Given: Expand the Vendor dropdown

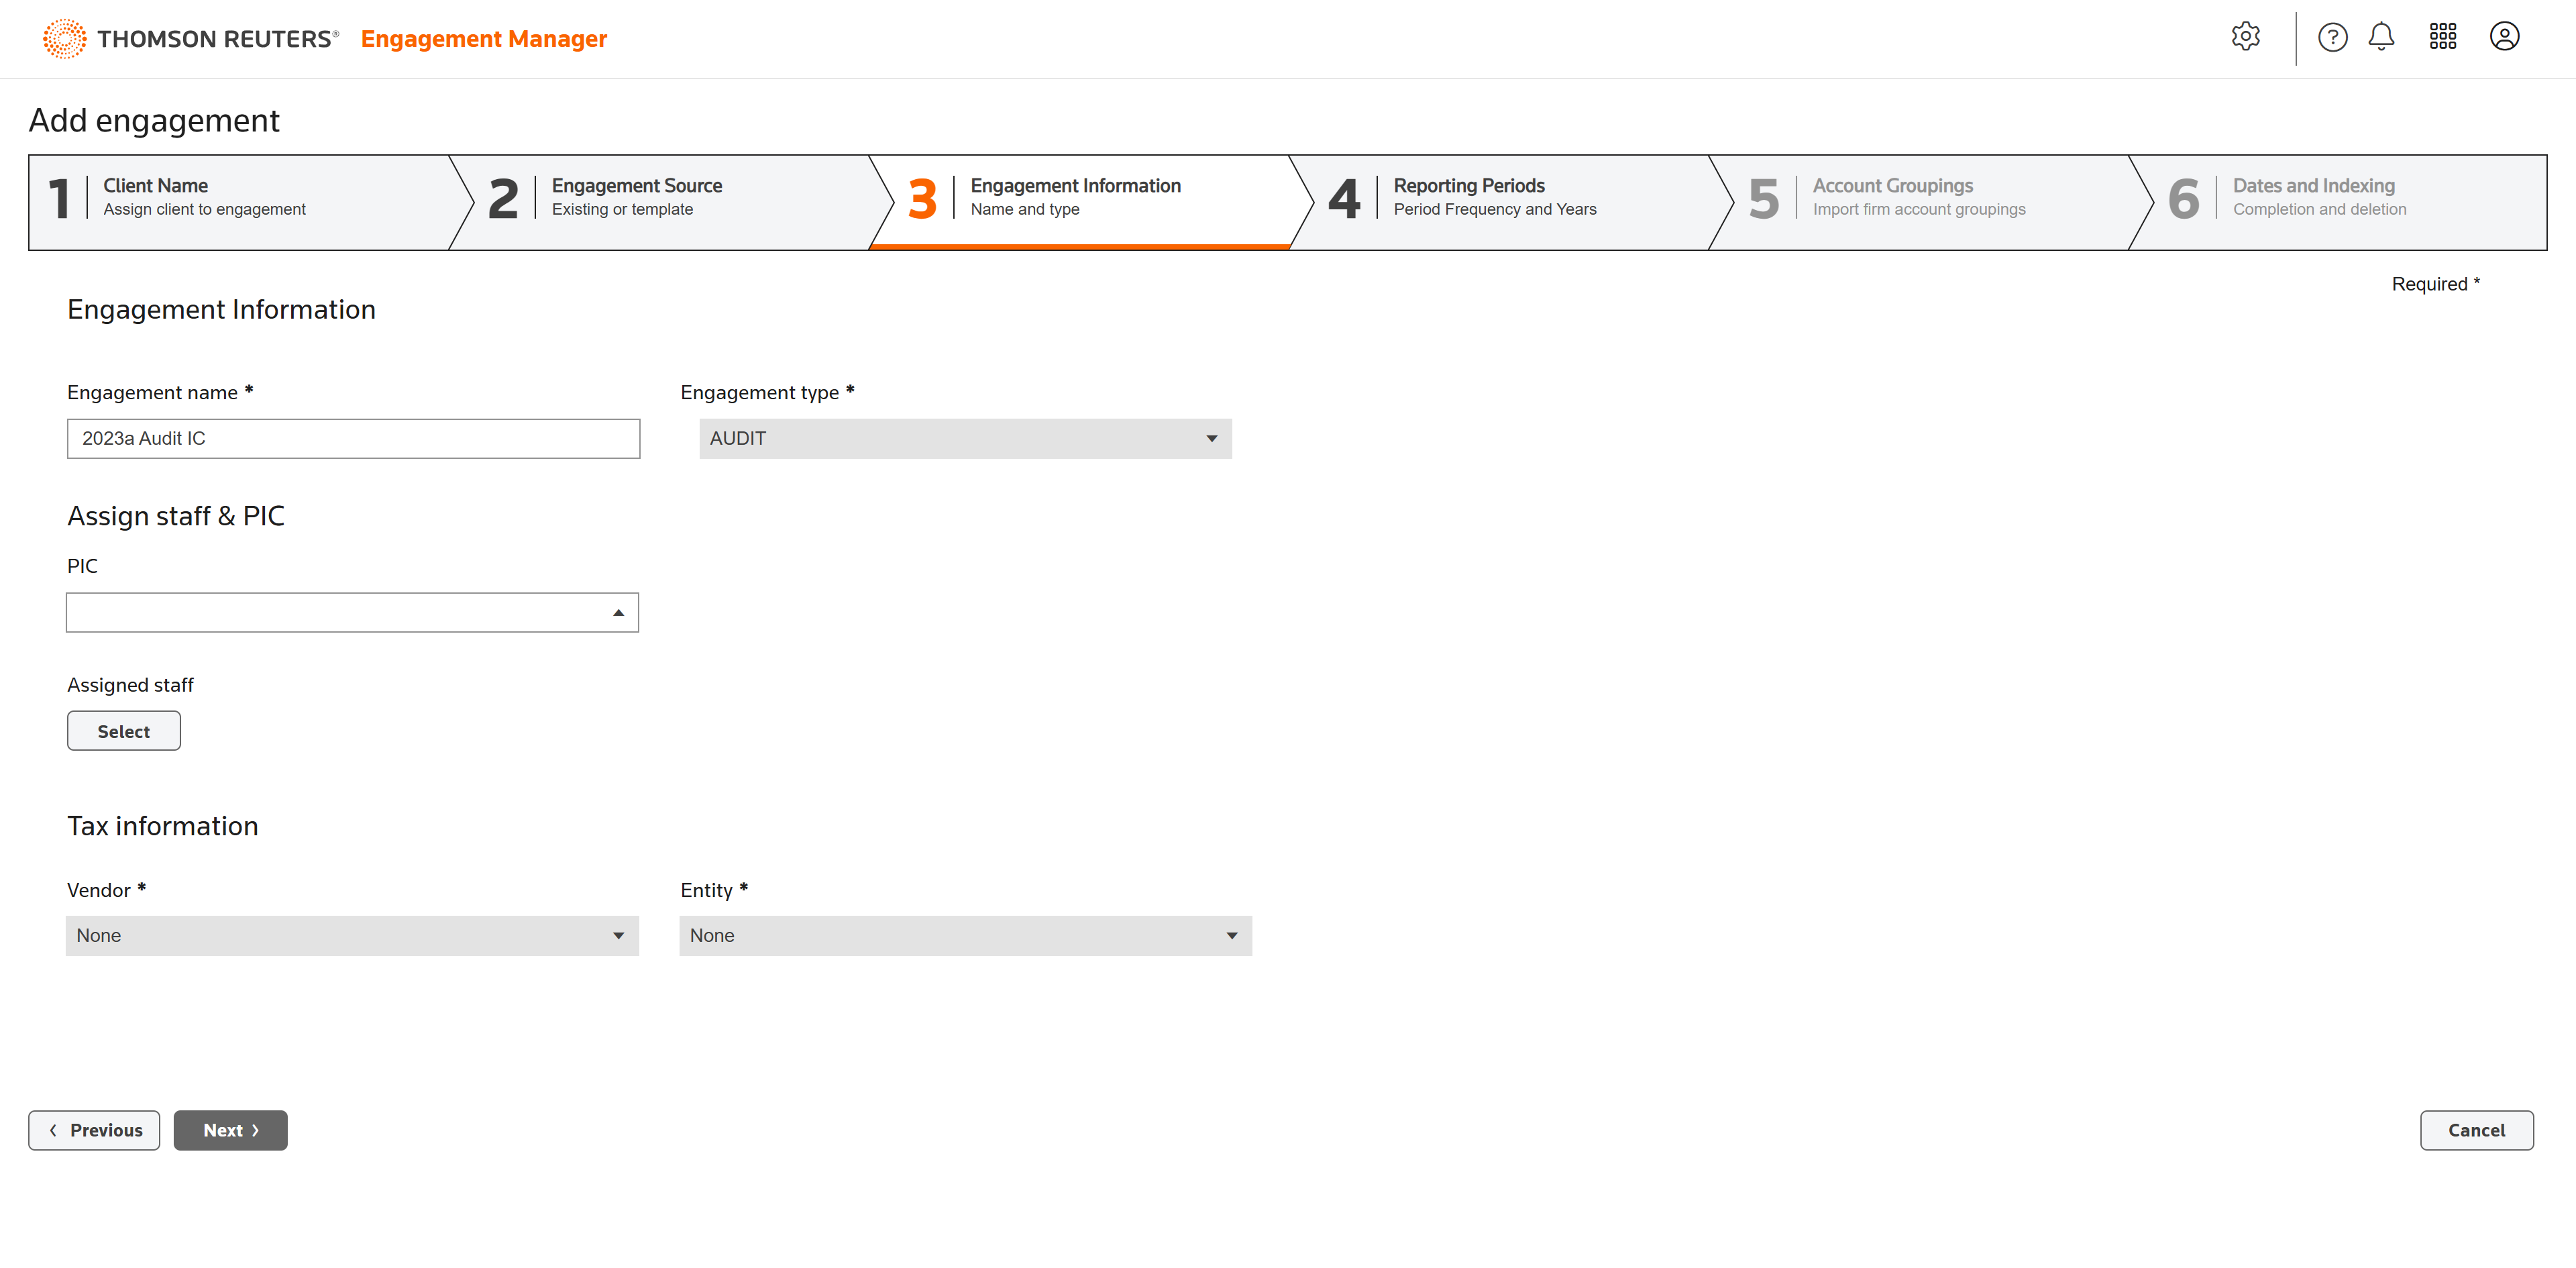Looking at the screenshot, I should 352,935.
